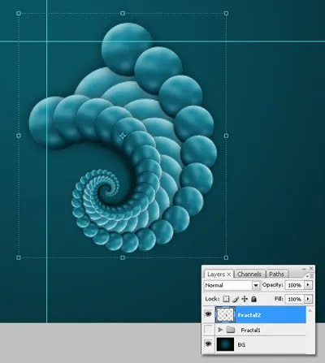Lock all with the padlock icon

[x=253, y=299]
